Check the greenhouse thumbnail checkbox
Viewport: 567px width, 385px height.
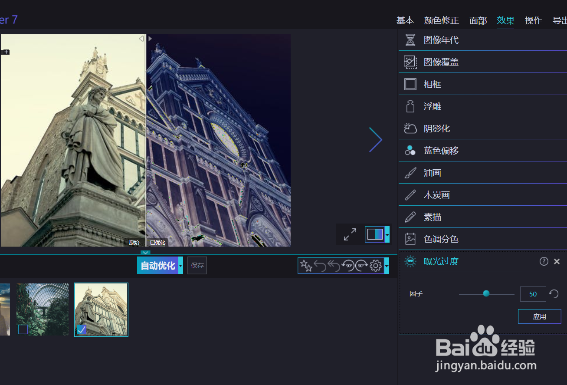(x=23, y=329)
